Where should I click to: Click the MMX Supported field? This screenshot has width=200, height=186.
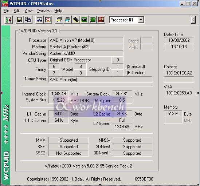pos(68,140)
